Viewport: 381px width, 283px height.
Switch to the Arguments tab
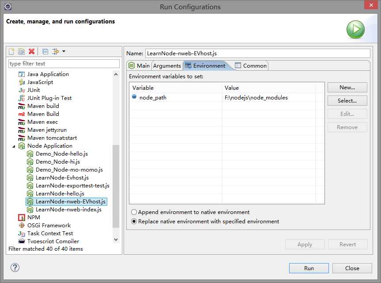(167, 66)
